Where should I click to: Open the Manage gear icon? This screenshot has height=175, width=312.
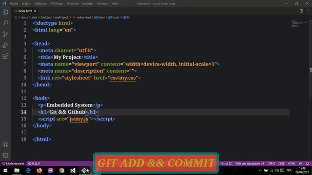coord(5,156)
